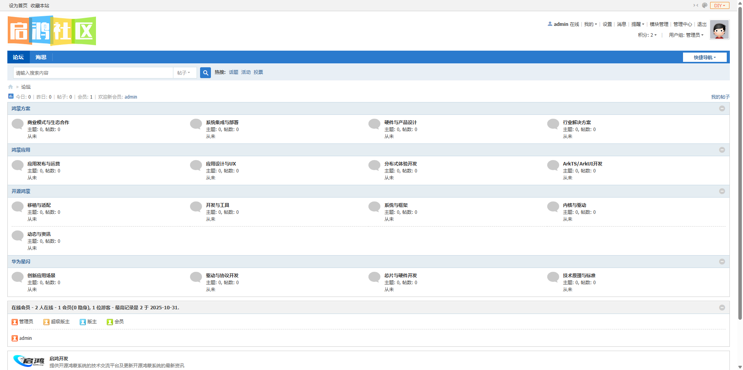
Task: Click the blue search magnifier button
Action: pyautogui.click(x=205, y=73)
